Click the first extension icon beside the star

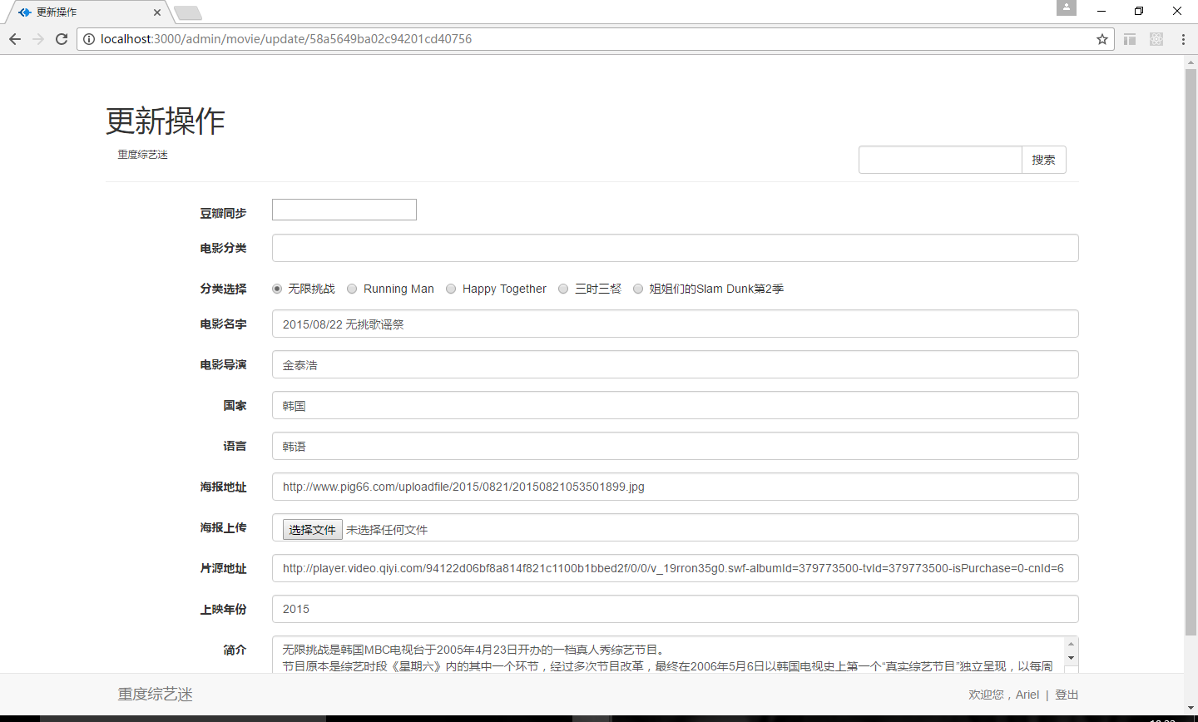point(1130,39)
